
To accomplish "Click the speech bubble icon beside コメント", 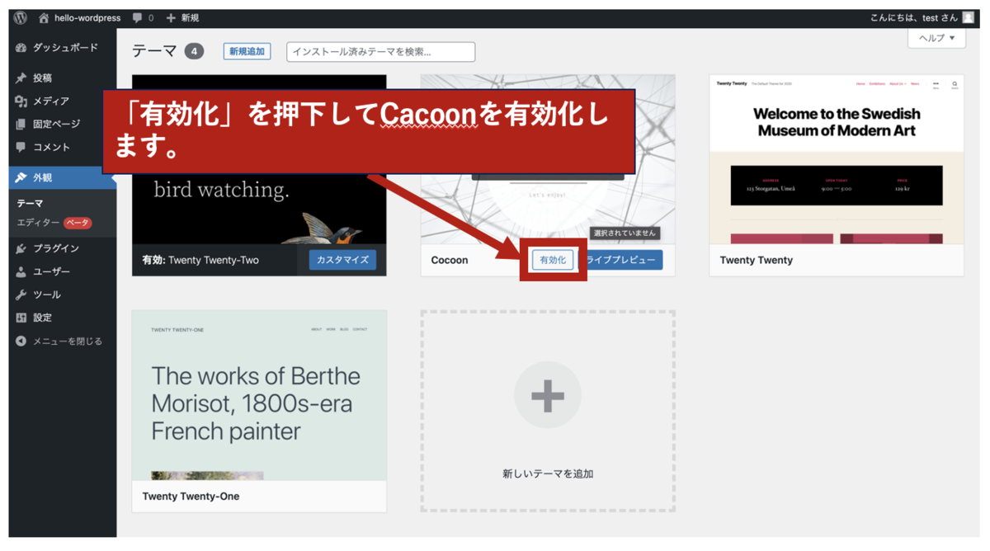I will (21, 147).
